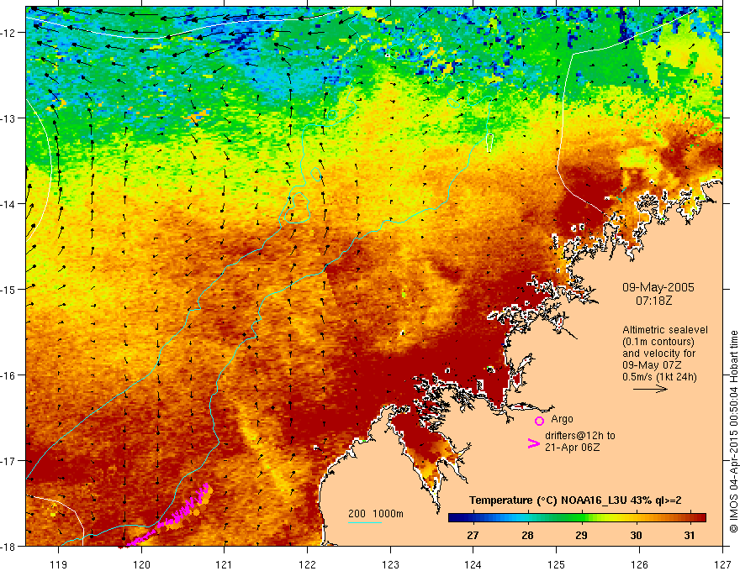Click the Altimetric sealevel legend text

tap(665, 330)
